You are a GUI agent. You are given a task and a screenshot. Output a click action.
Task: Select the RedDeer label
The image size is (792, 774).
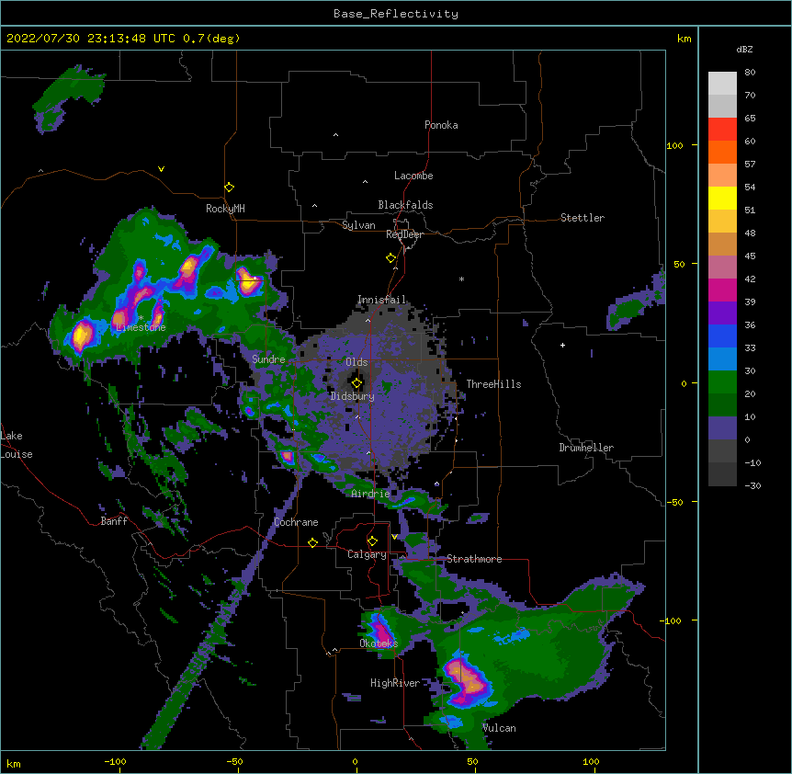tap(404, 234)
